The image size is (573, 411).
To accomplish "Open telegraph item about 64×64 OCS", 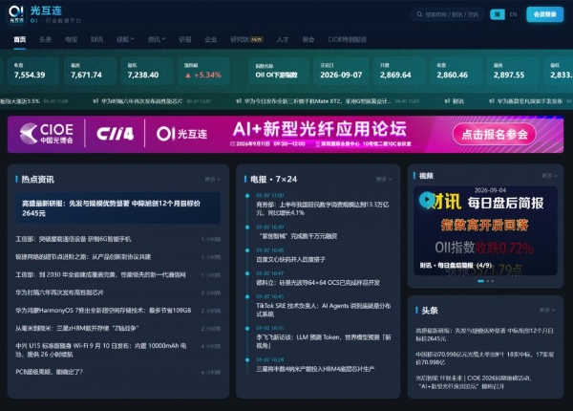I will (x=318, y=283).
